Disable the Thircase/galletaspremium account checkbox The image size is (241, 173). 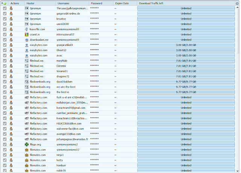pyautogui.click(x=5, y=8)
